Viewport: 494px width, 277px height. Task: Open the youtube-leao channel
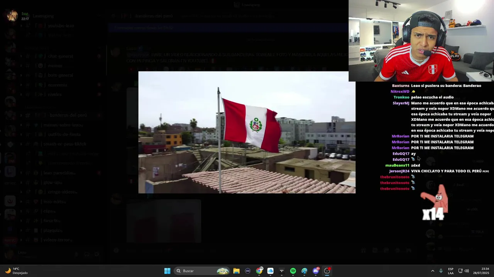coord(61,26)
